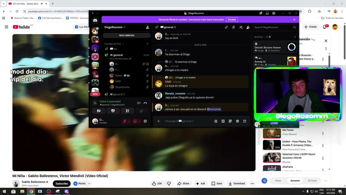The width and height of the screenshot is (346, 195).
Task: Open the Remix dropdown arrow
Action: pyautogui.click(x=89, y=184)
